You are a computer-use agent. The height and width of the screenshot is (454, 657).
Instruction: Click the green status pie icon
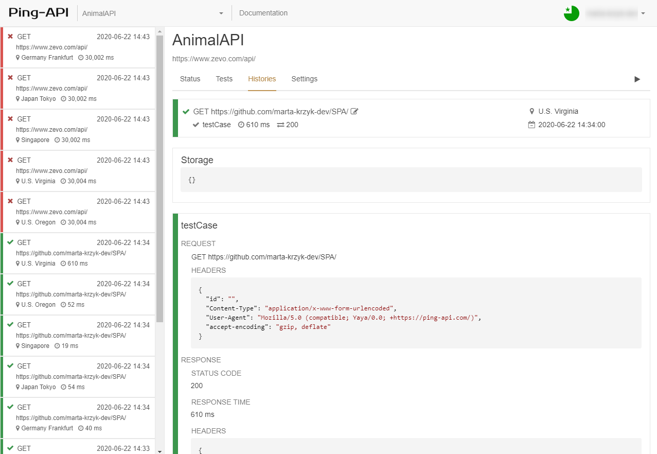571,13
